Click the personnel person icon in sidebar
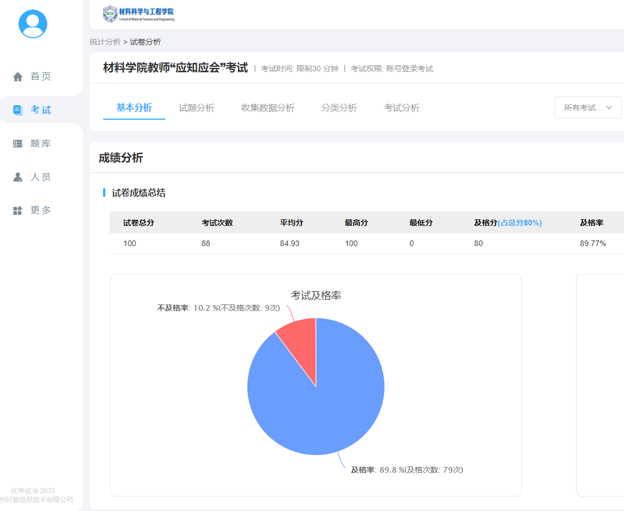 pos(18,177)
